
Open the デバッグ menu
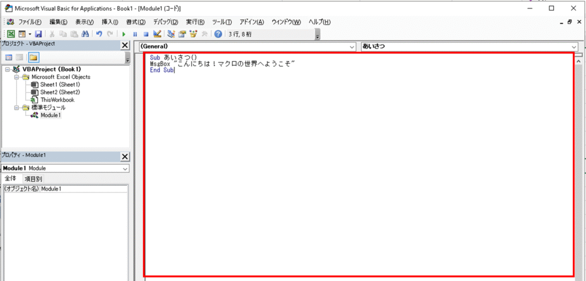[x=165, y=22]
